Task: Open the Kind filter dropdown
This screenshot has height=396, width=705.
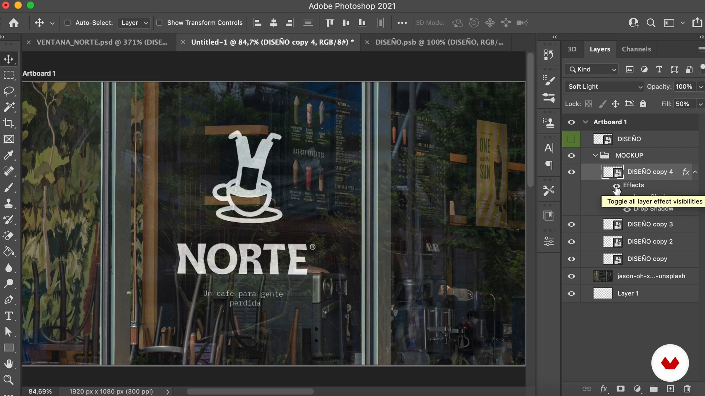Action: (x=592, y=69)
